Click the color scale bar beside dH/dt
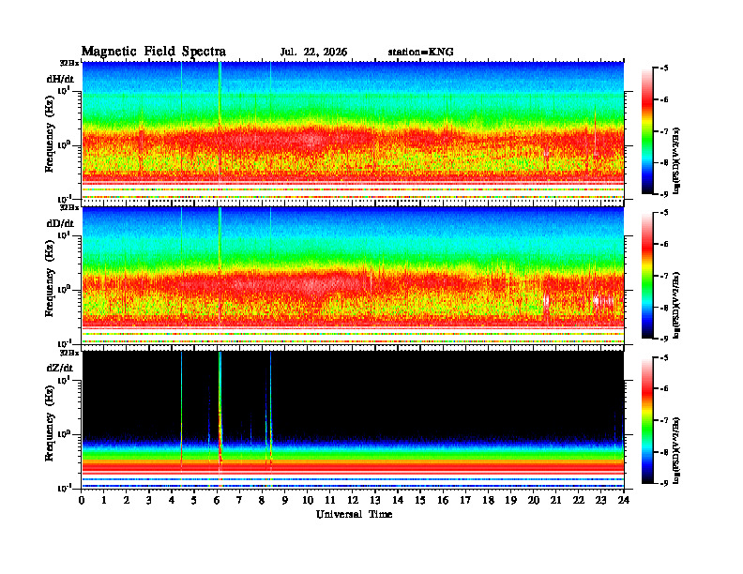 pos(647,130)
